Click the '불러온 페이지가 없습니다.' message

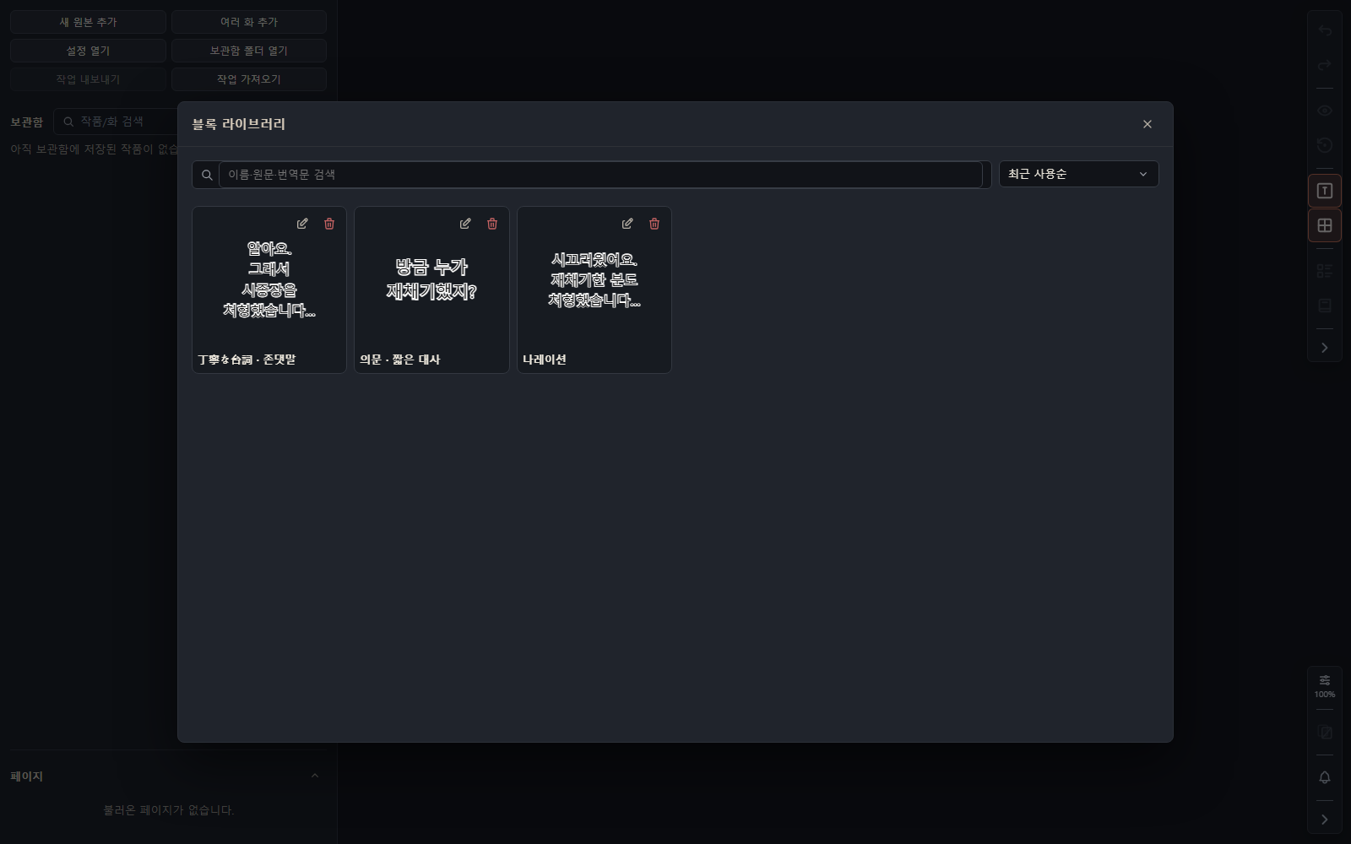coord(169,810)
